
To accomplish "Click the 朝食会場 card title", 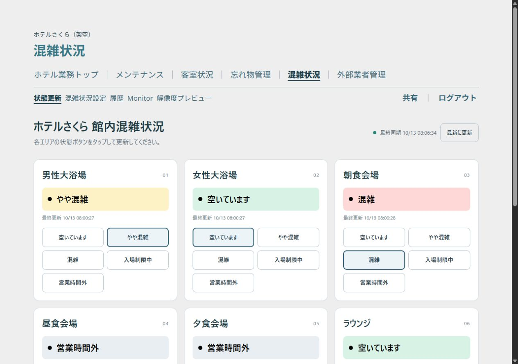I will 361,175.
